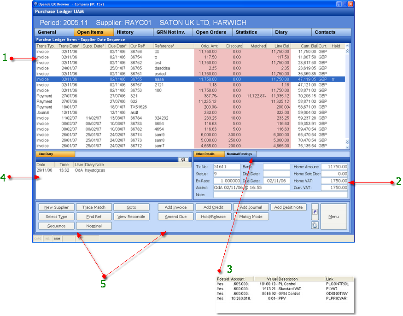This screenshot has width=403, height=316.
Task: Click the Held column header
Action: pyautogui.click(x=338, y=46)
